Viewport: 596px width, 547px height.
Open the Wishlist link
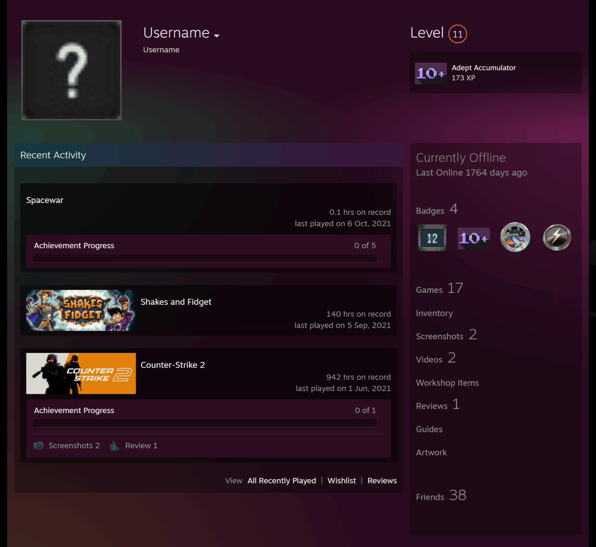coord(341,481)
